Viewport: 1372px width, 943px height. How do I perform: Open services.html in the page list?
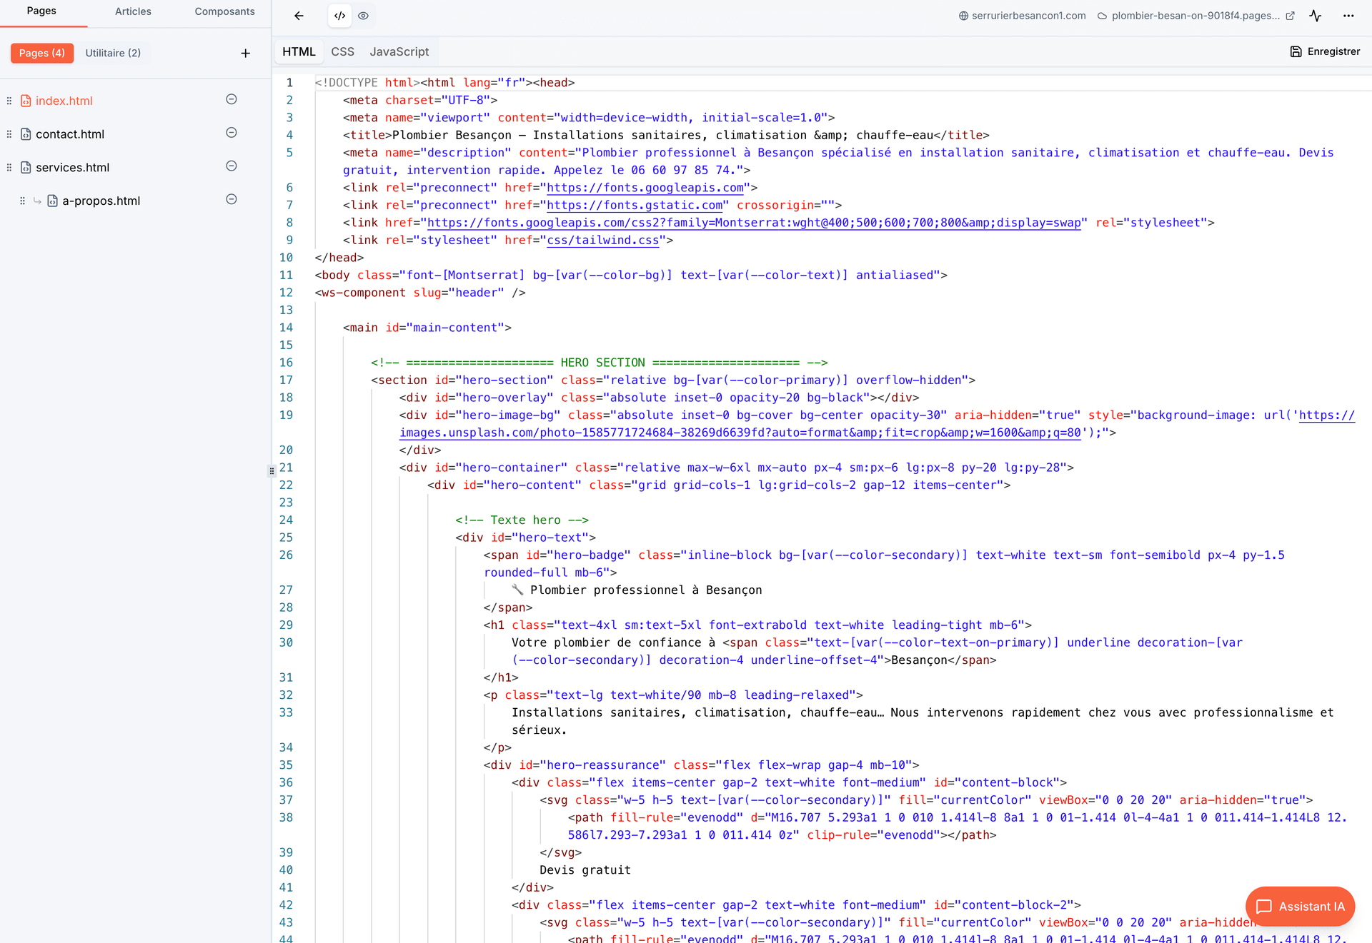pyautogui.click(x=73, y=168)
